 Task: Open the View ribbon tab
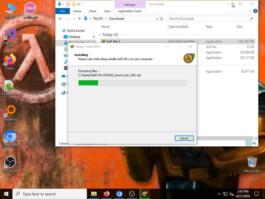point(107,11)
